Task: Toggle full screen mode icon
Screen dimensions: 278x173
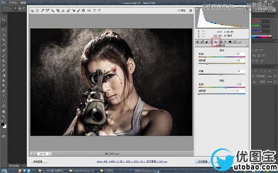Action: (190, 10)
